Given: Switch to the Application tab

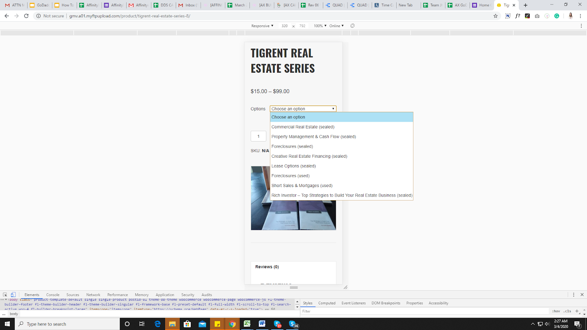Looking at the screenshot, I should (x=165, y=295).
